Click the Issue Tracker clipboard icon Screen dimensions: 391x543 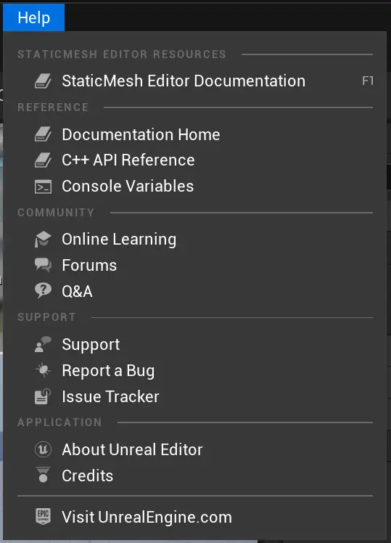pos(43,397)
